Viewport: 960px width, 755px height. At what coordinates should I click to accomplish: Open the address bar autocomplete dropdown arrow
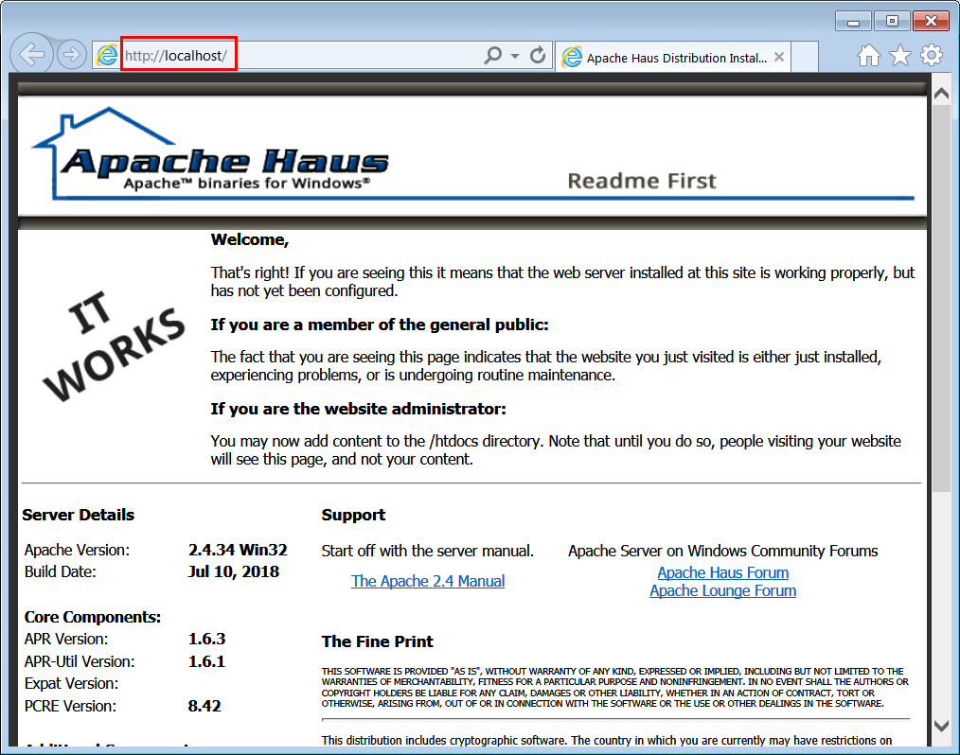click(x=515, y=56)
